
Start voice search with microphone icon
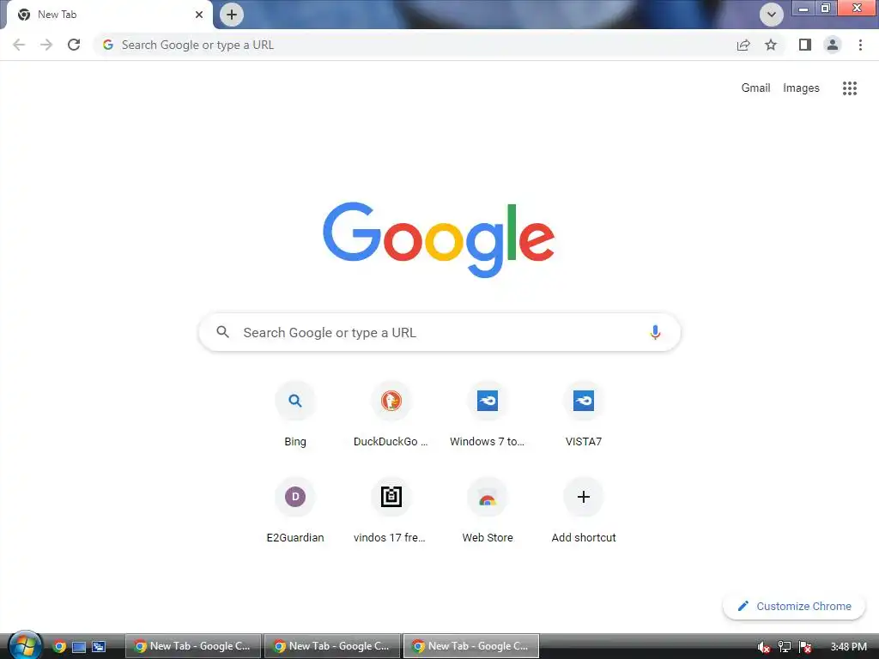coord(655,332)
